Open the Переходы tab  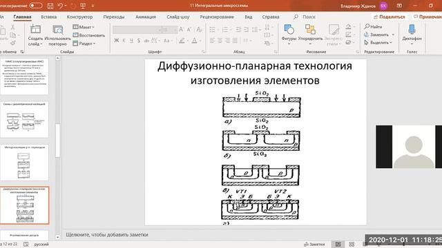[114, 17]
